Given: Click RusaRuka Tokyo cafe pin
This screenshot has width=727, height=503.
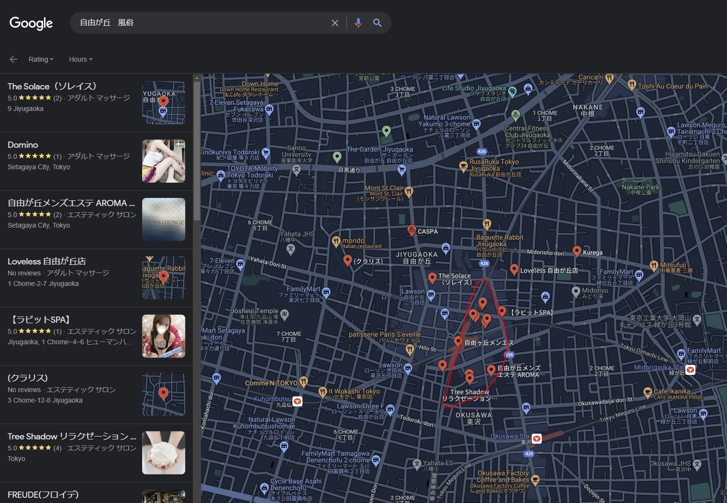Looking at the screenshot, I should (x=463, y=166).
